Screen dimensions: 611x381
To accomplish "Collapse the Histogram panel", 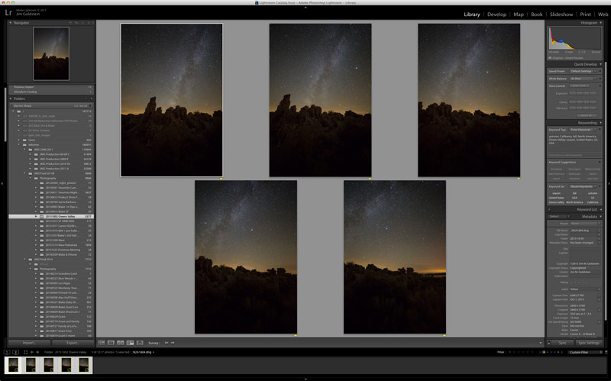I will point(600,23).
